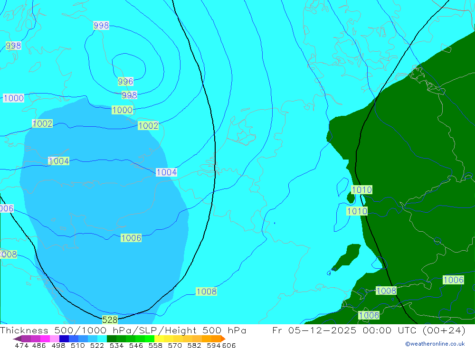475x348 pixels.
Task: Click the 582 legend value
Action: [194, 345]
